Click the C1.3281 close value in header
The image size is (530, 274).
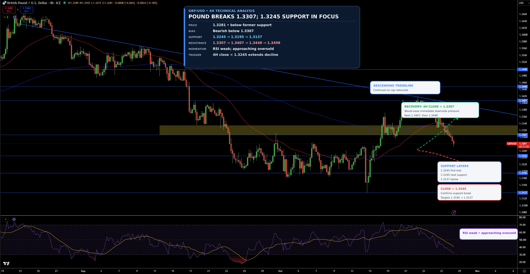coord(107,3)
